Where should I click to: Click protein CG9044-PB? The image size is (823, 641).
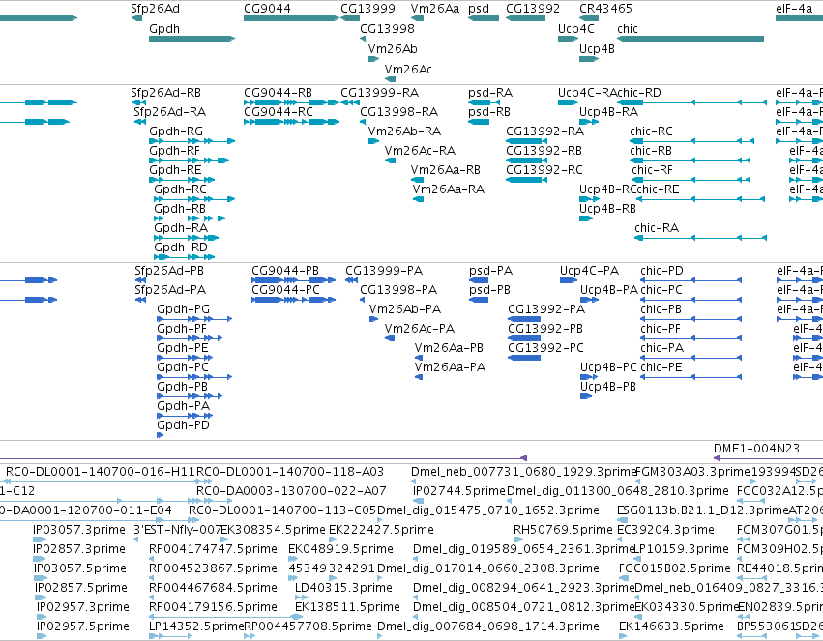[x=285, y=271]
